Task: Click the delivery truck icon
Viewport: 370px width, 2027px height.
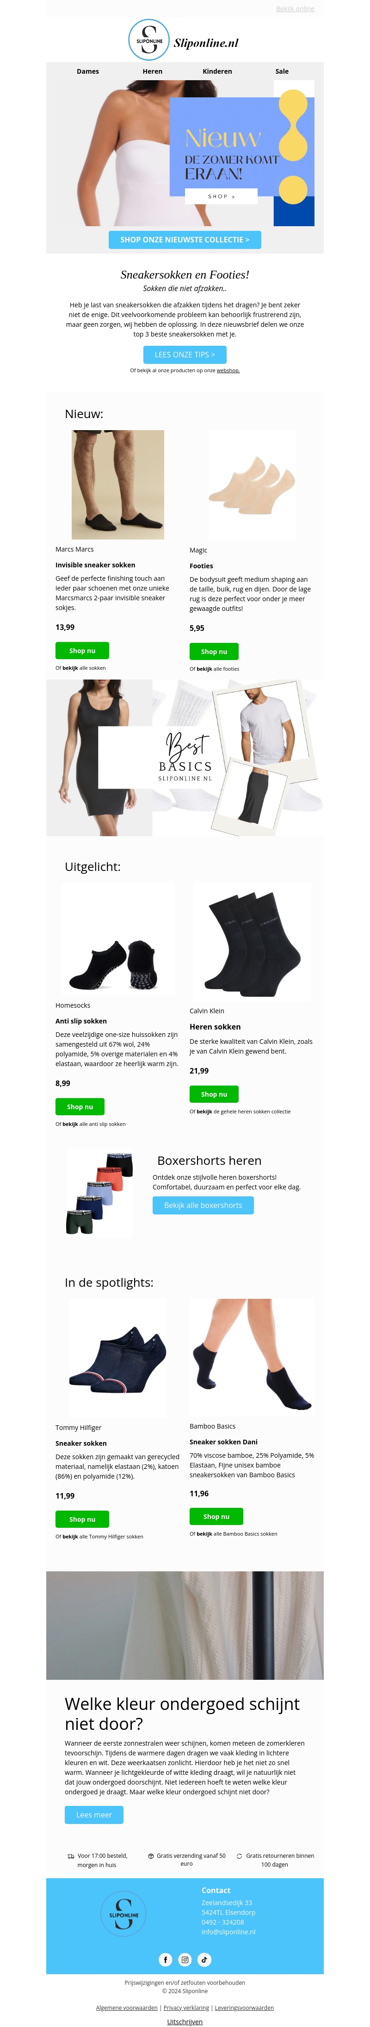Action: 71,1855
